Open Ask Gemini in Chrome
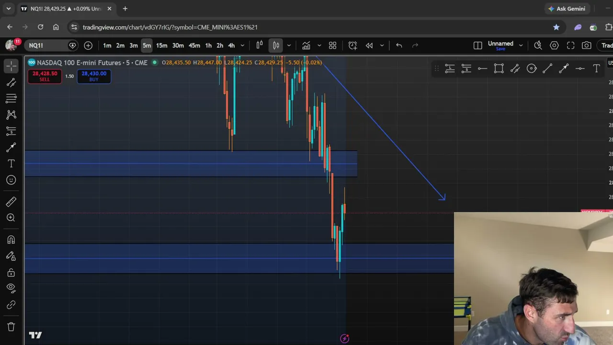 click(567, 9)
